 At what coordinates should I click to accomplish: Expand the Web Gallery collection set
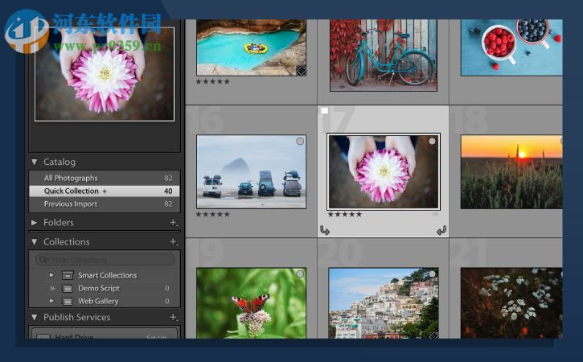coord(51,301)
